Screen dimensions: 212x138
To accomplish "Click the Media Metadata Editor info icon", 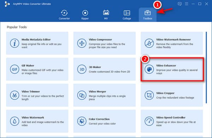I will coord(14,43).
